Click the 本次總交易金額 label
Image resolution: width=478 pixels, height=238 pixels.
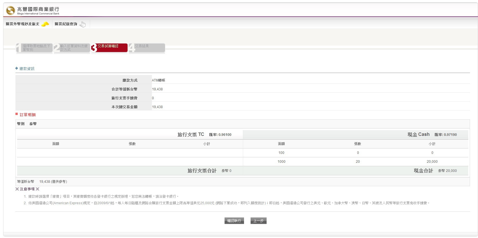click(x=124, y=107)
